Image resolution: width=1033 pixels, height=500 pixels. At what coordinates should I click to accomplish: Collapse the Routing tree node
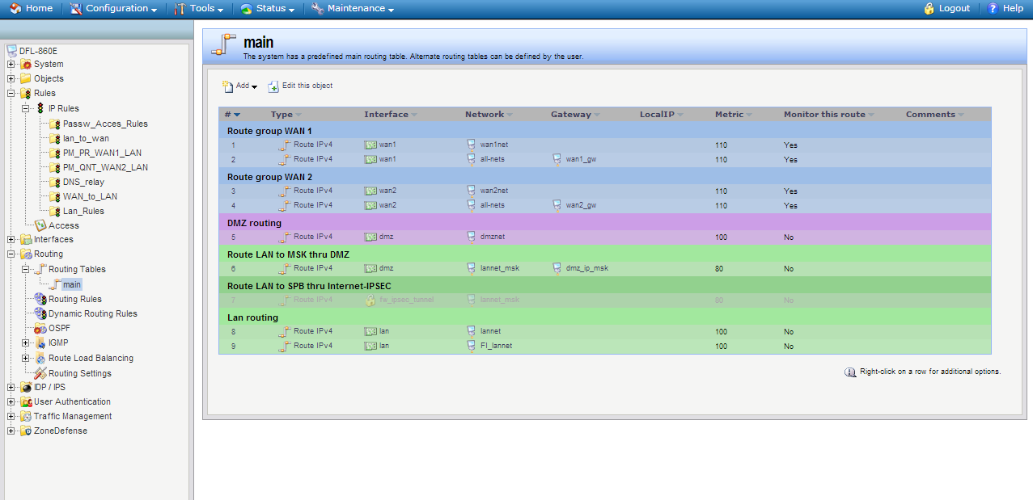[11, 254]
